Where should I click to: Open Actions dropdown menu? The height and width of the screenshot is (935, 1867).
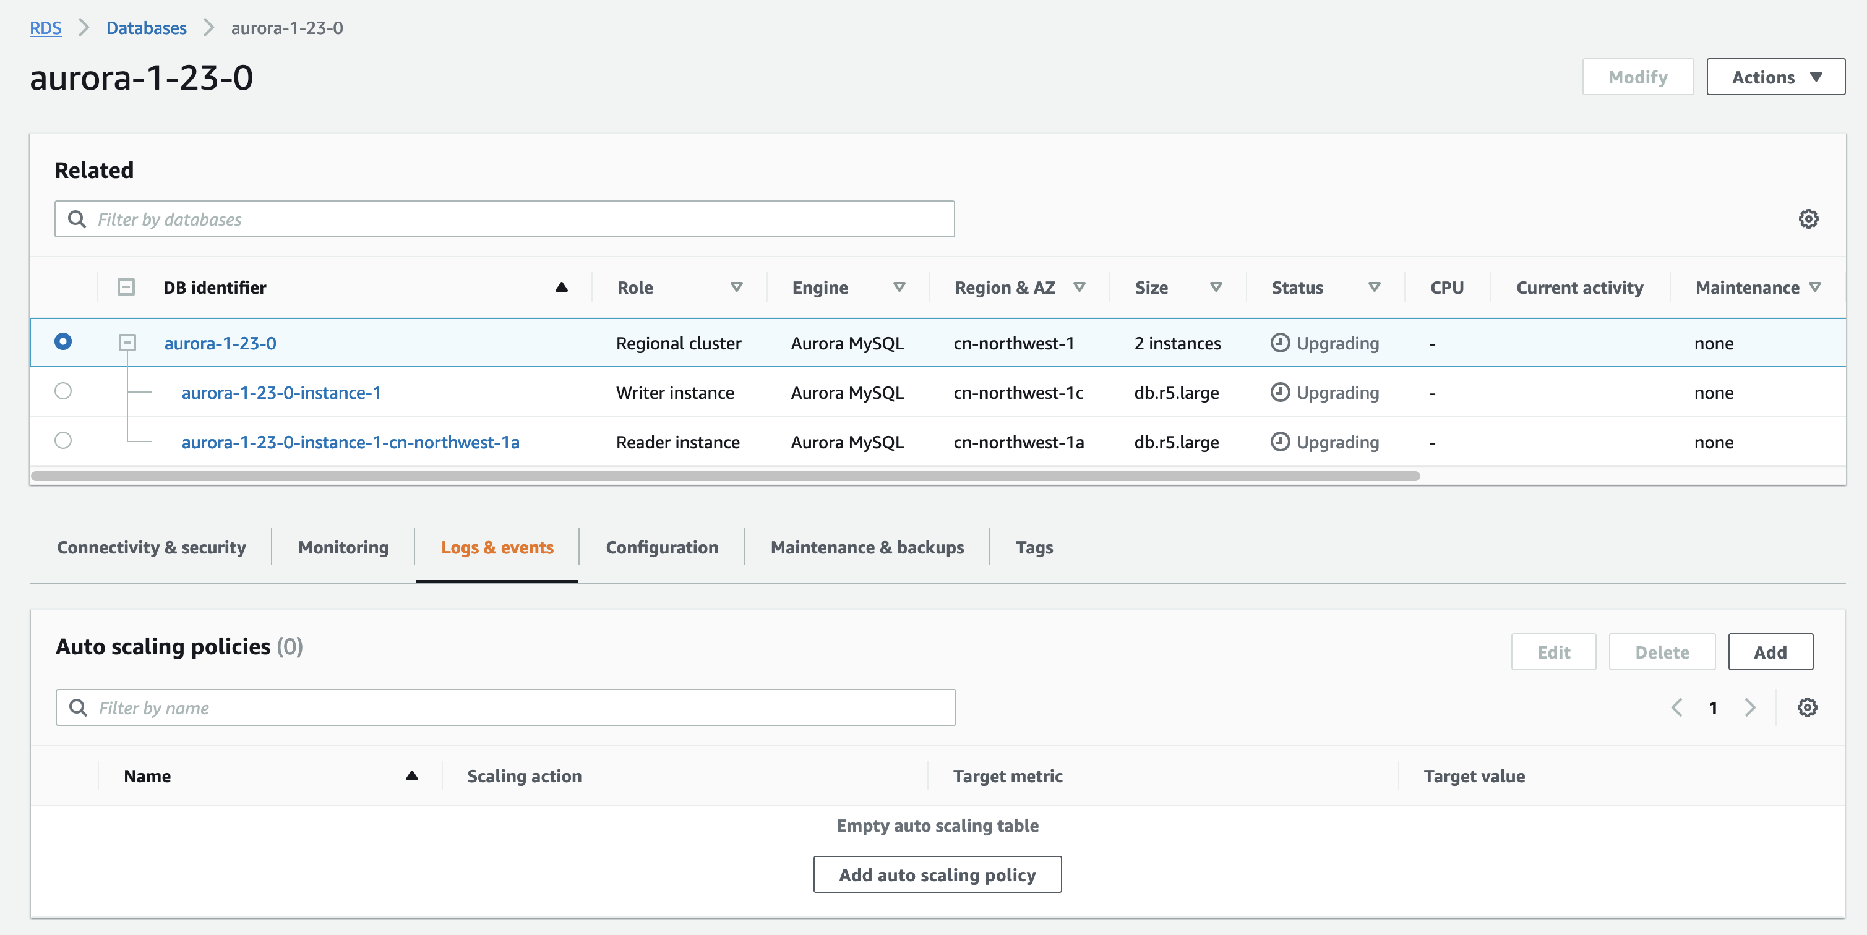click(x=1775, y=77)
